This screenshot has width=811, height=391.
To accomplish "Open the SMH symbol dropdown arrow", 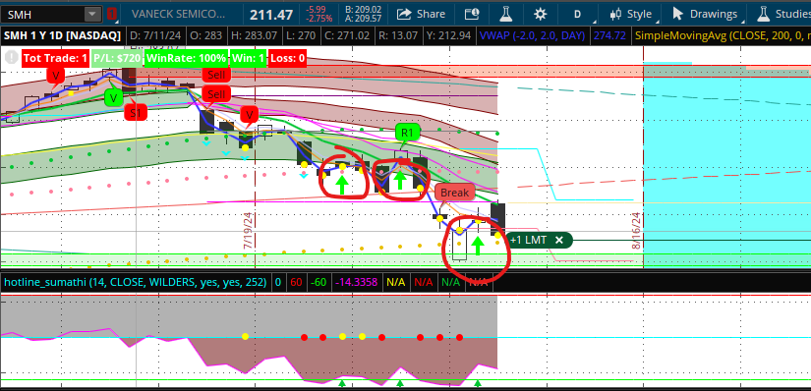I will [92, 14].
